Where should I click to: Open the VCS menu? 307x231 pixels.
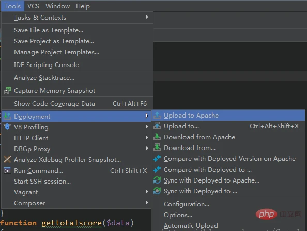[33, 6]
